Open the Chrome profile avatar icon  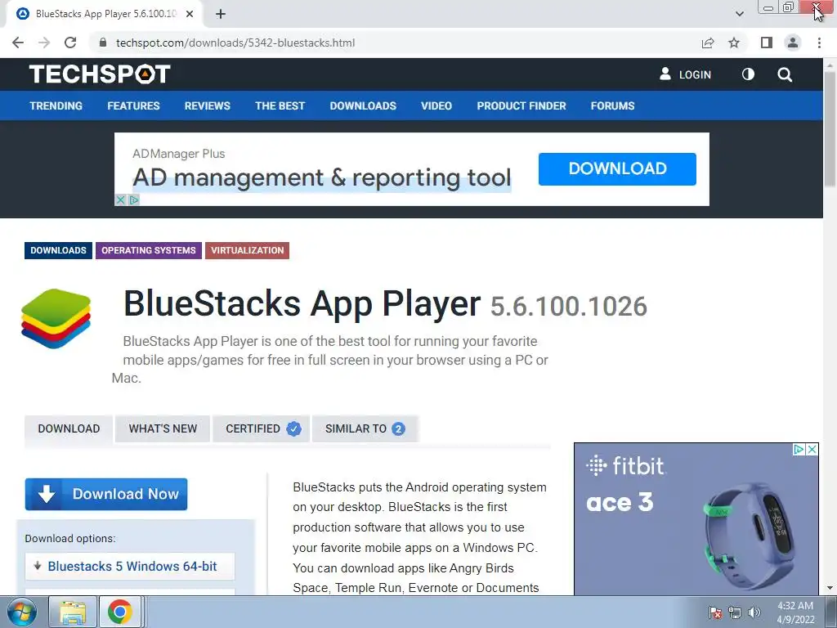tap(793, 43)
